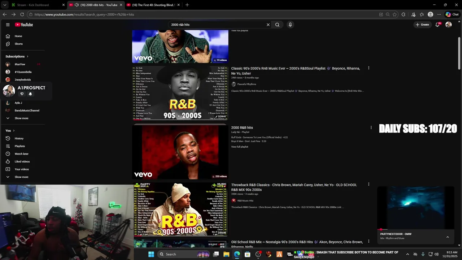Open the Peaceful Rhythms channel link
The width and height of the screenshot is (462, 260).
247,84
